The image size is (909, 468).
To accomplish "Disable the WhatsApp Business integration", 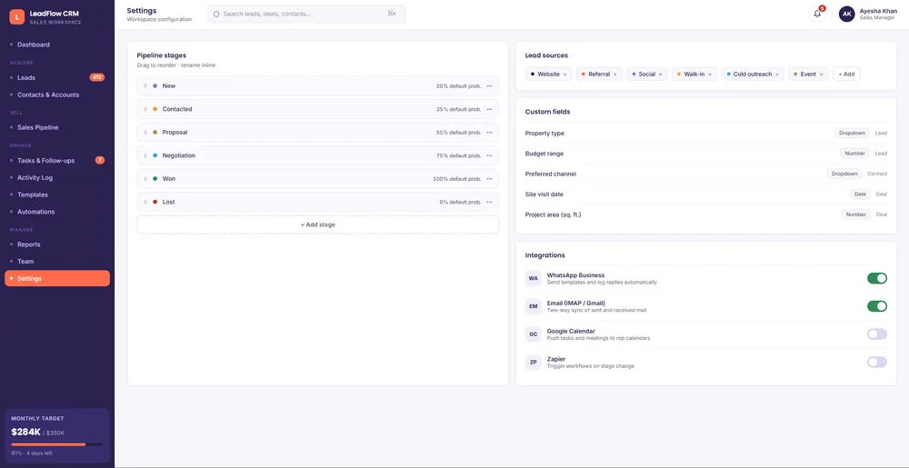I will pos(876,278).
